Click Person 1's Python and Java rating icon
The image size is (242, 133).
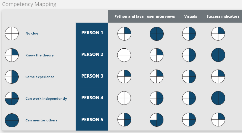click(124, 34)
